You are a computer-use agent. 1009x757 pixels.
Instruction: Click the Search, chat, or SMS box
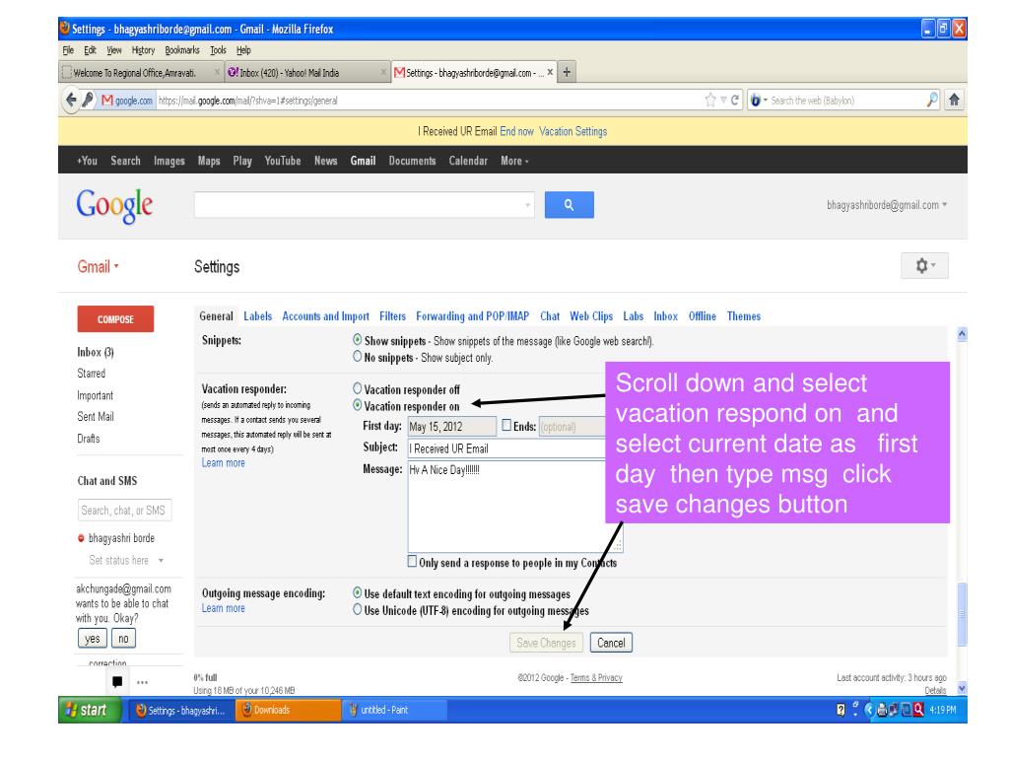tap(125, 511)
